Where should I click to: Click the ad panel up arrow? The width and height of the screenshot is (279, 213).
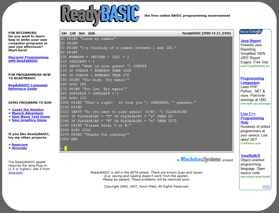coord(264,187)
